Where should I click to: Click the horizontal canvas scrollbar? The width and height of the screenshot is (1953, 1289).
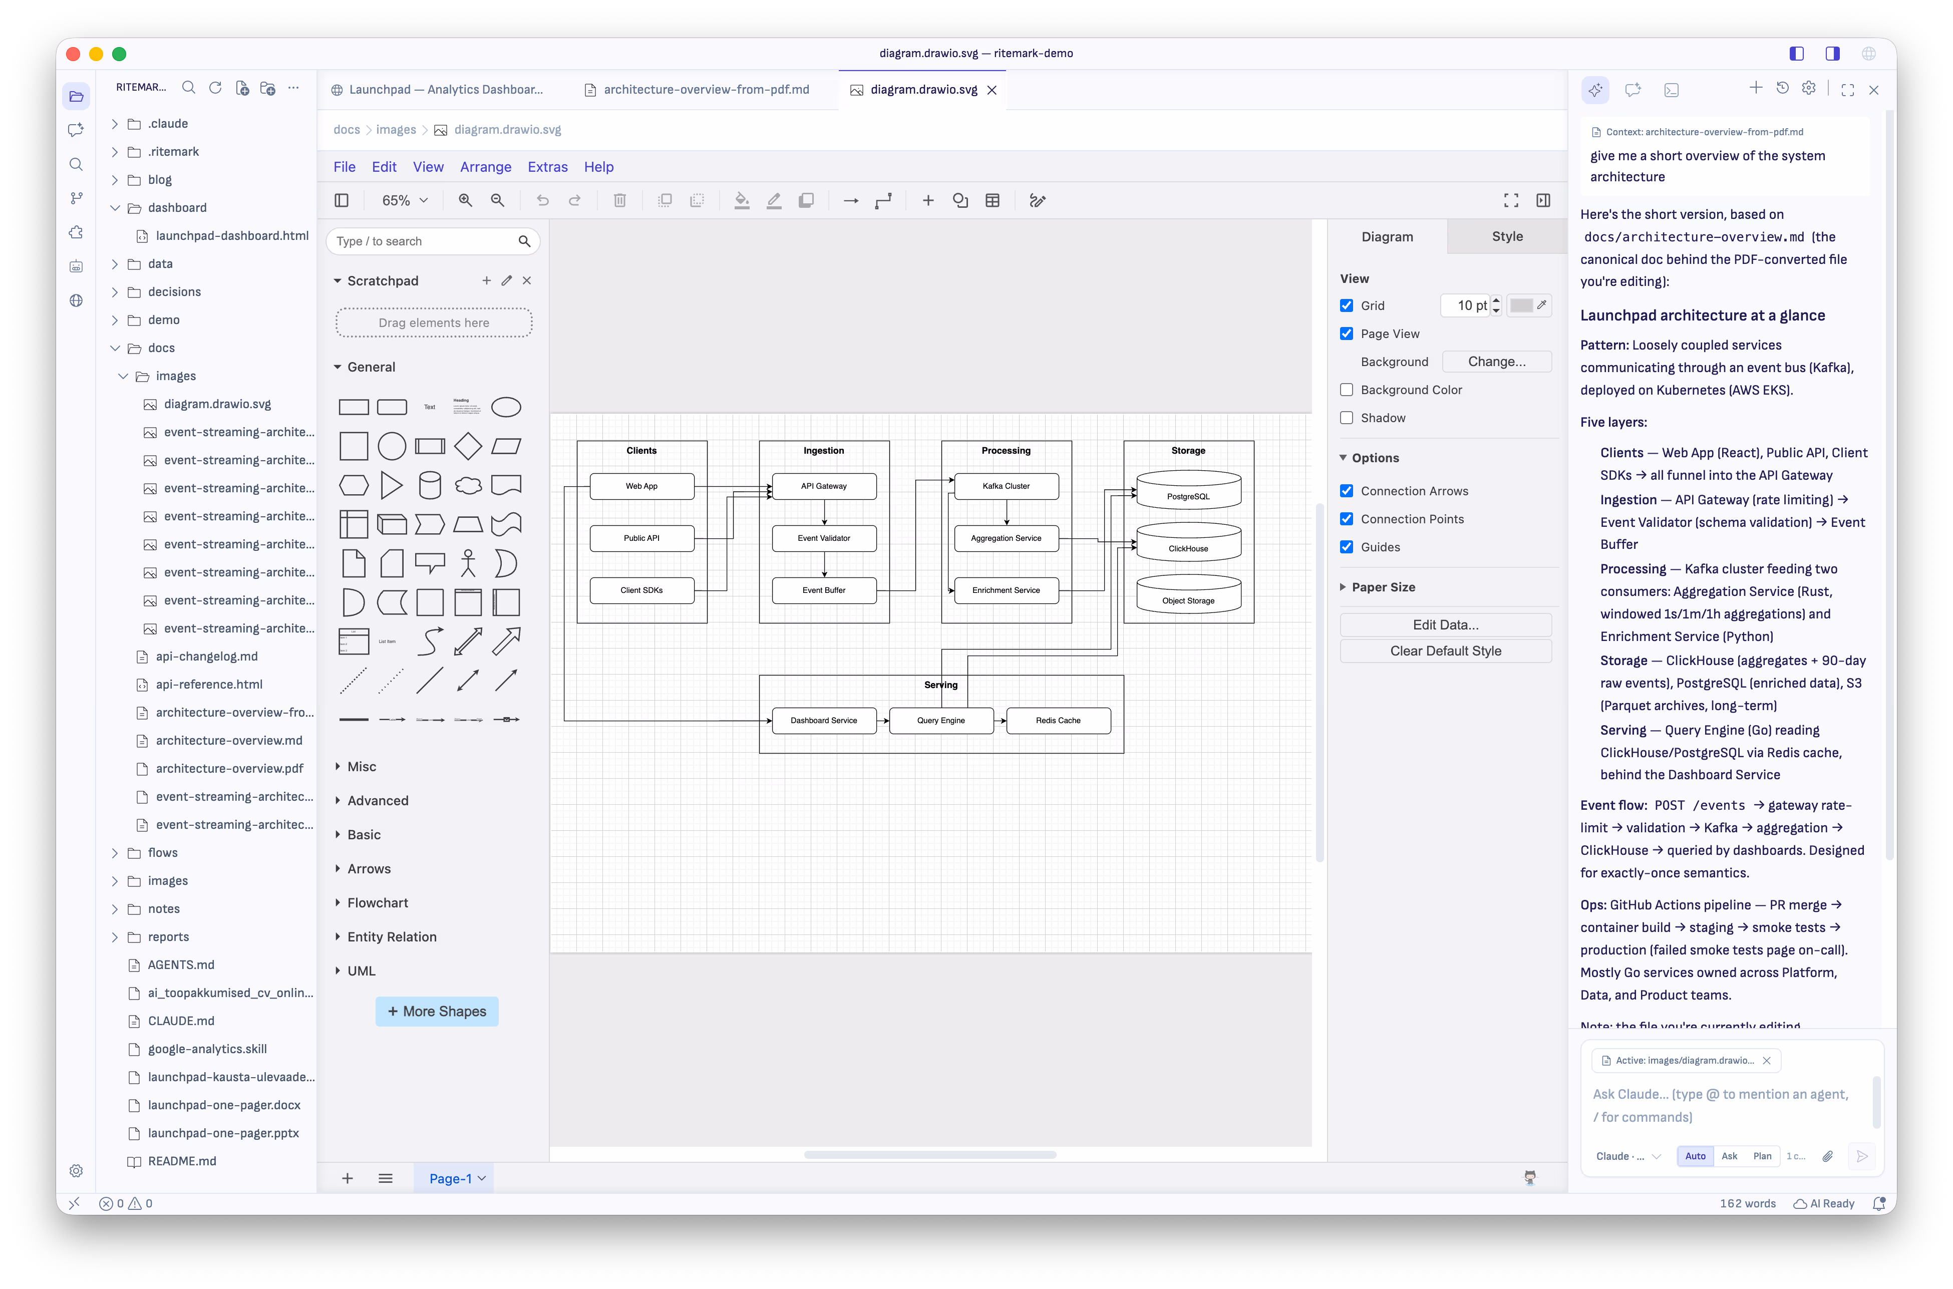pyautogui.click(x=929, y=1154)
